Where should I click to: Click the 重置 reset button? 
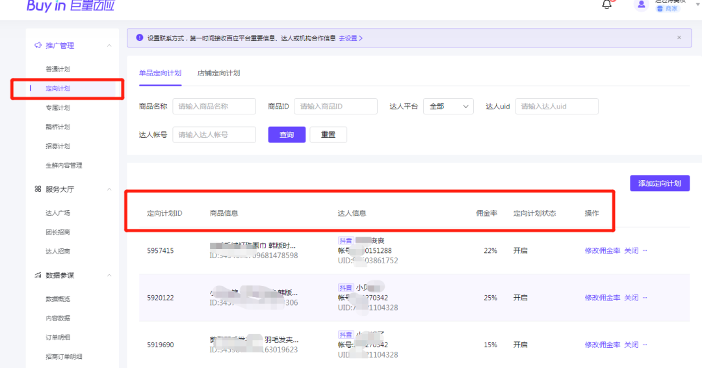tap(328, 135)
